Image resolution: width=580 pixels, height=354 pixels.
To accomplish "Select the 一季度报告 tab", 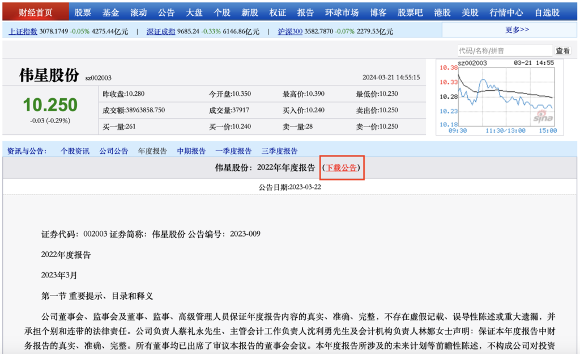I will click(233, 151).
